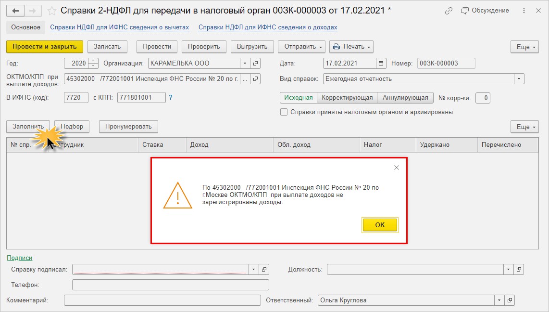Open more options via three-dots icon
The image size is (549, 312).
tap(524, 11)
